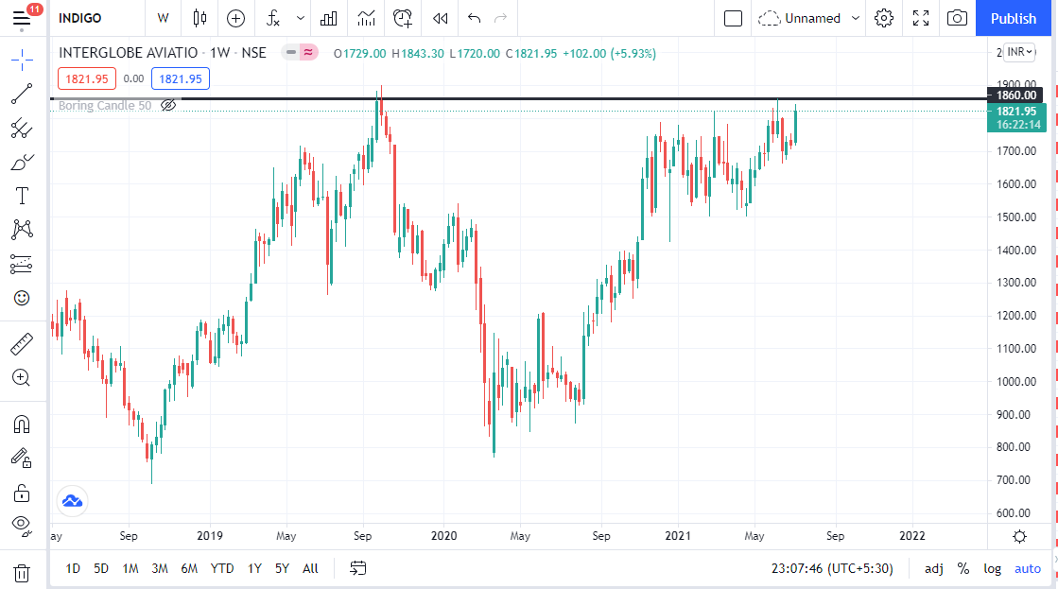Toggle auto scale option
Image resolution: width=1058 pixels, height=589 pixels.
(1027, 568)
